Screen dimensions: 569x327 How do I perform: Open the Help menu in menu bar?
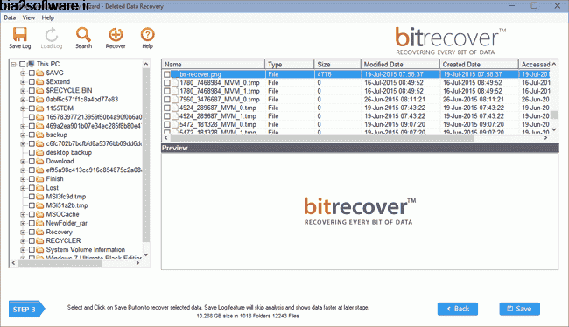47,17
